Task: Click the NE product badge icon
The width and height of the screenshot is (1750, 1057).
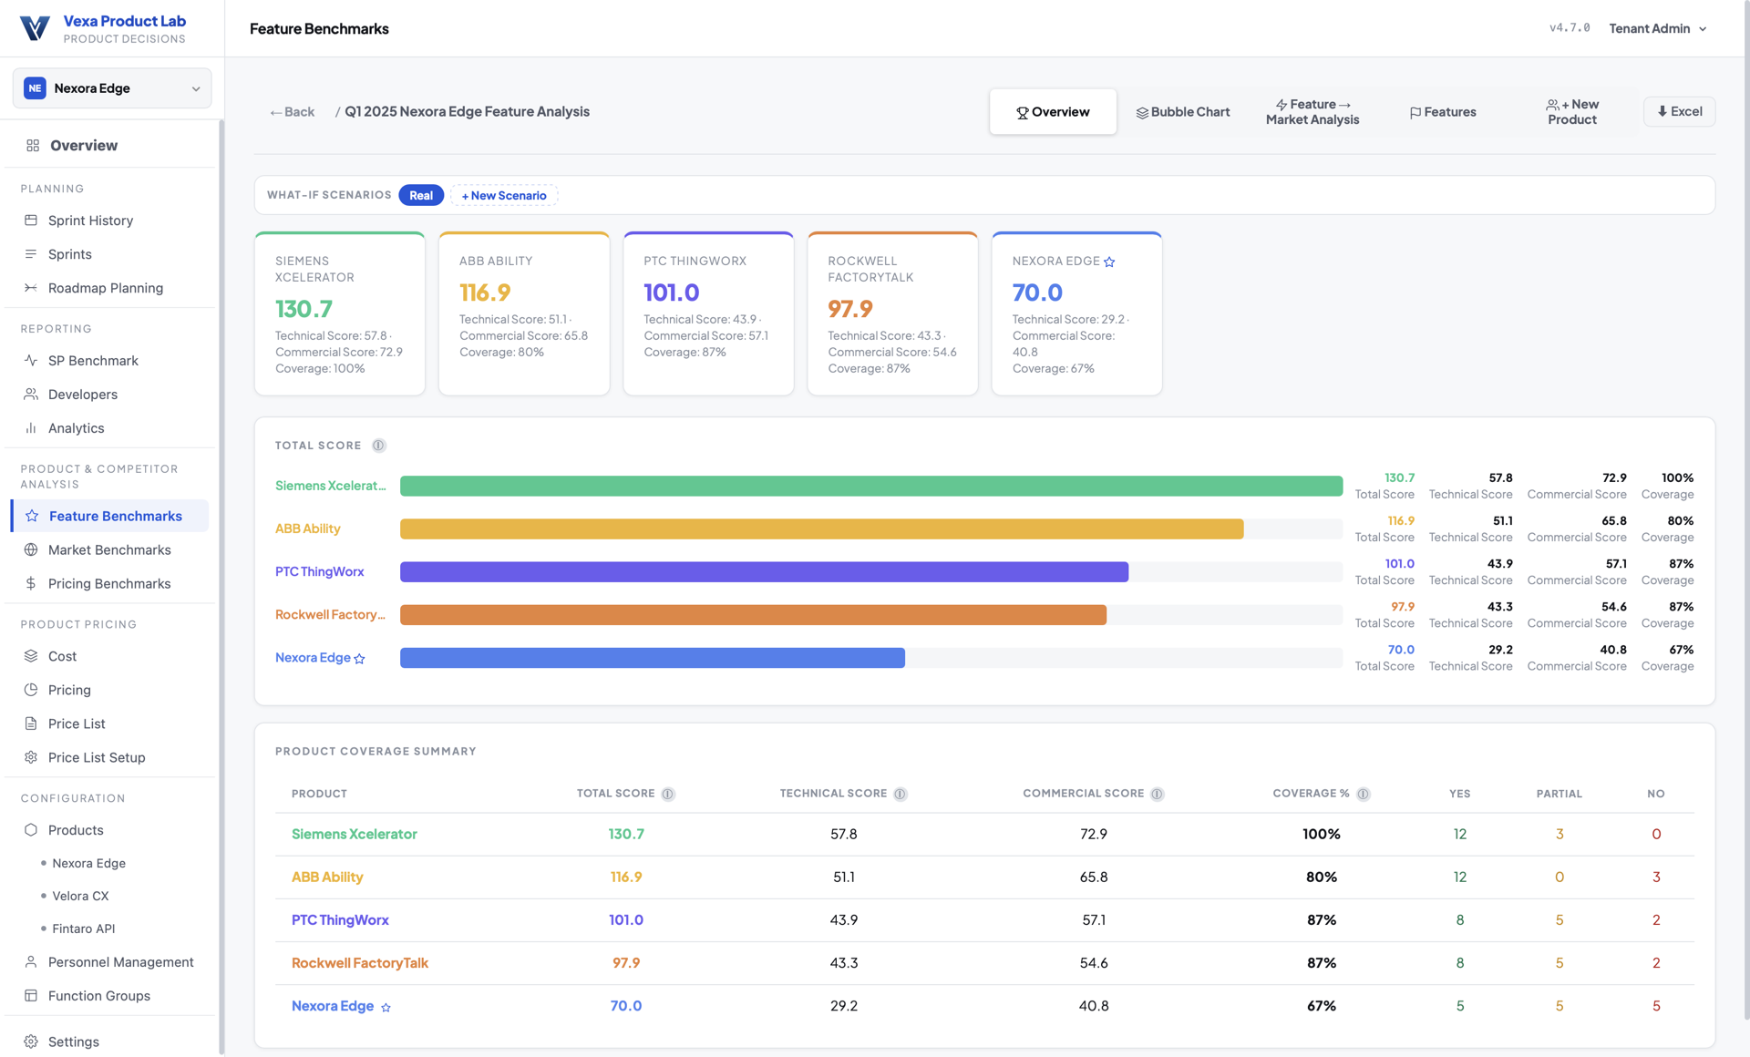Action: [36, 88]
